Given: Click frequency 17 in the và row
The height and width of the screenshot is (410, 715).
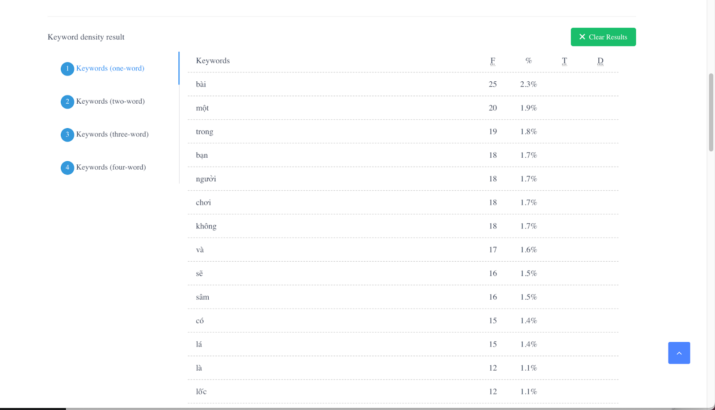Looking at the screenshot, I should (x=492, y=250).
